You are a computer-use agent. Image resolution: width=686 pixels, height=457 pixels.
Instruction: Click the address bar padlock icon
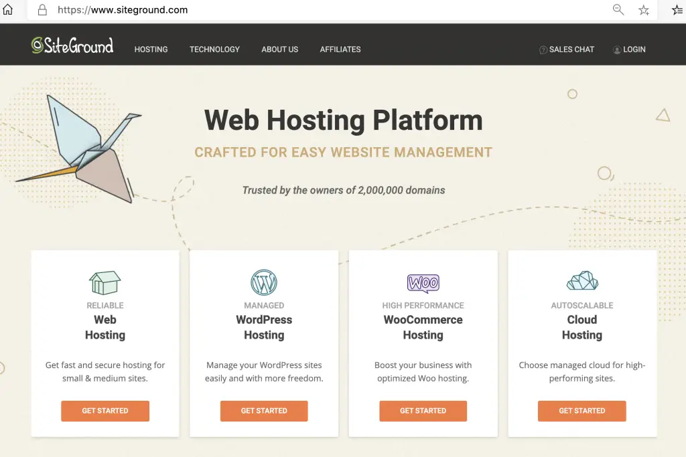(x=42, y=10)
